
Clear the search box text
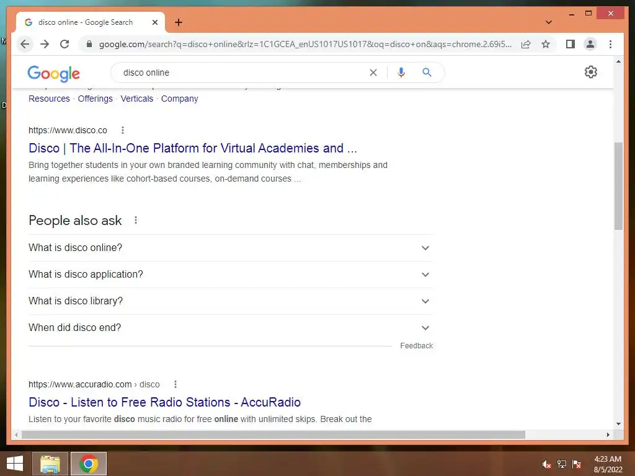tap(373, 73)
